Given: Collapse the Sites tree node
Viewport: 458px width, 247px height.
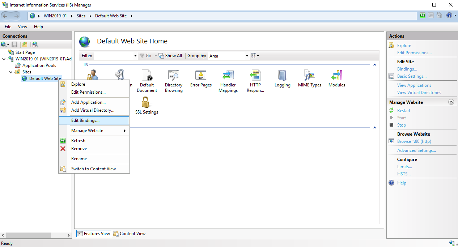Looking at the screenshot, I should coord(10,72).
